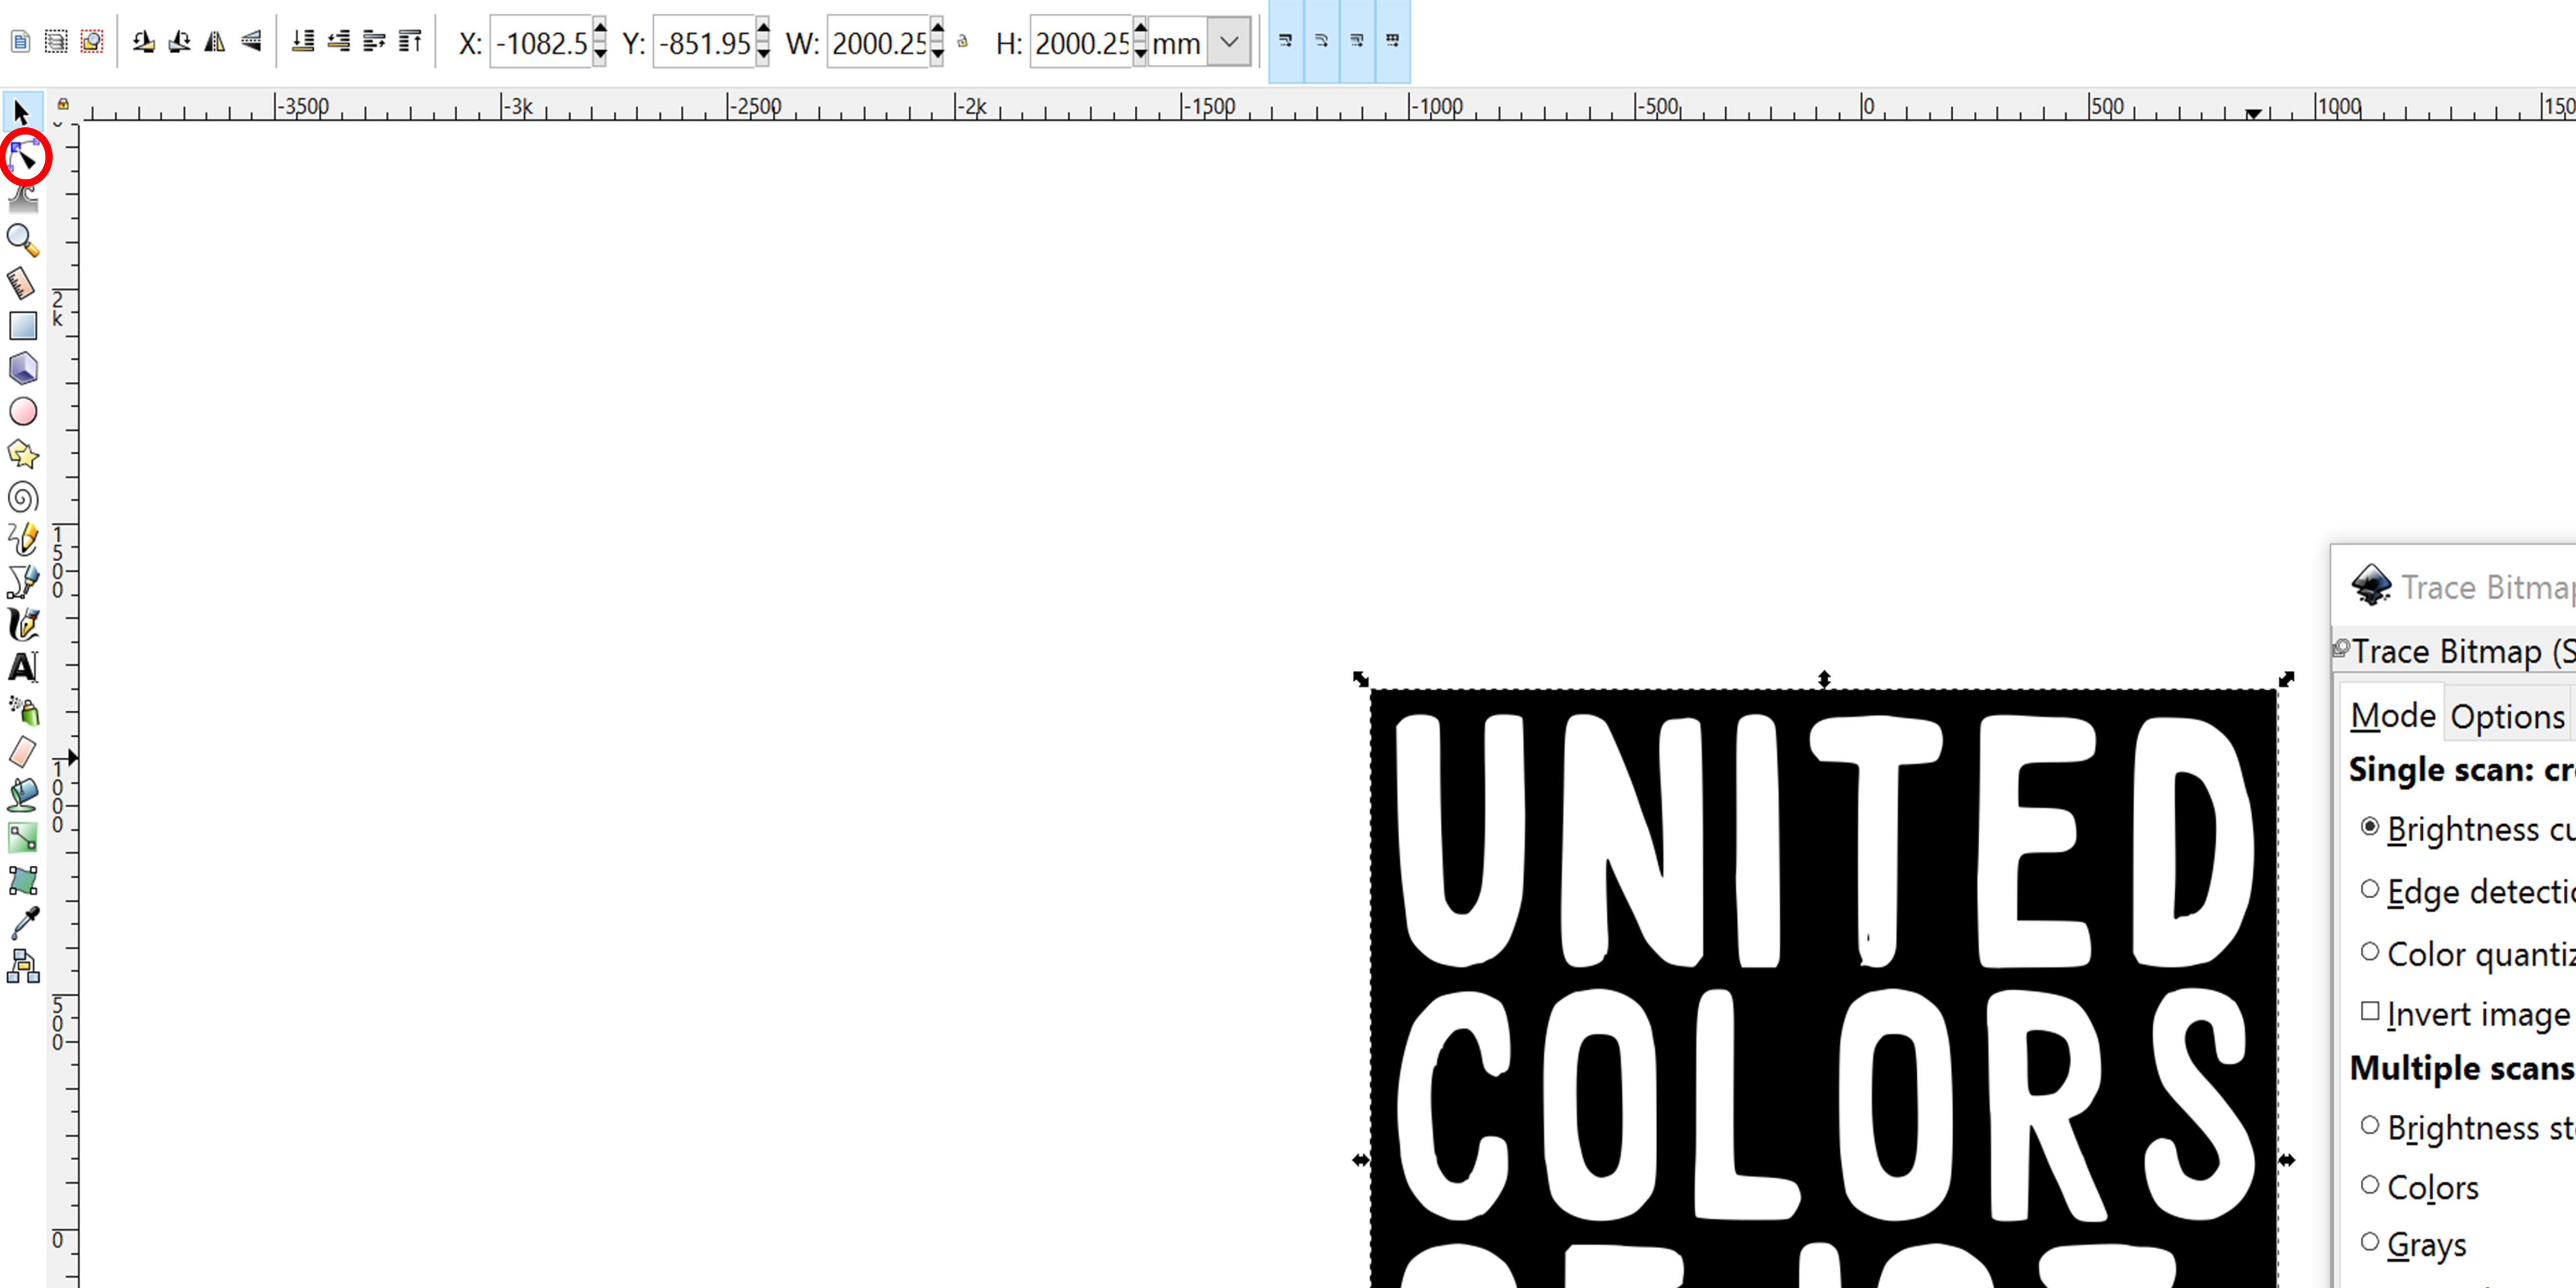Select the Selector arrow tool

[x=22, y=112]
